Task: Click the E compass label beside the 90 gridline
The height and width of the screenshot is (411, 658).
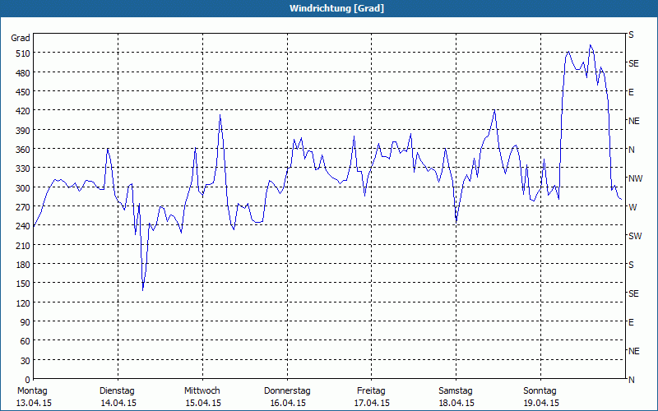Action: pyautogui.click(x=631, y=322)
